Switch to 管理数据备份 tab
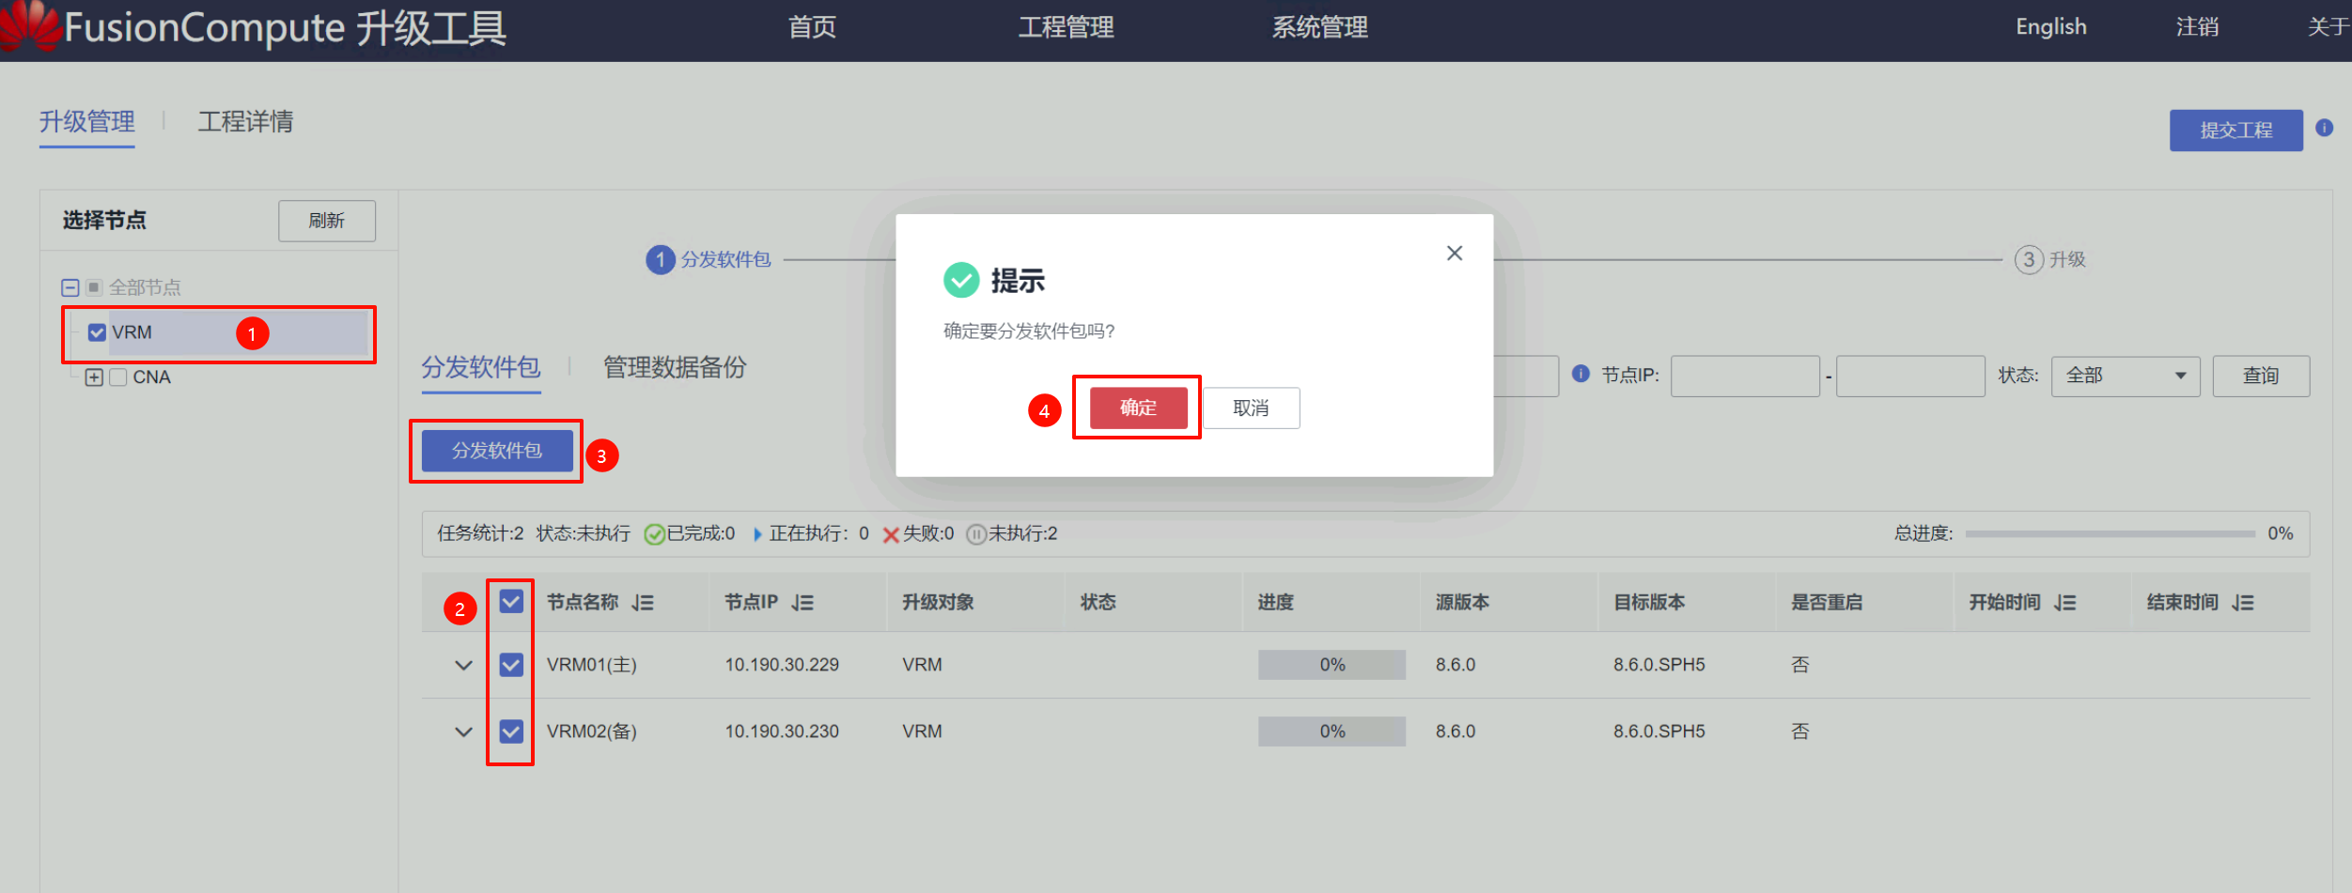 click(674, 367)
